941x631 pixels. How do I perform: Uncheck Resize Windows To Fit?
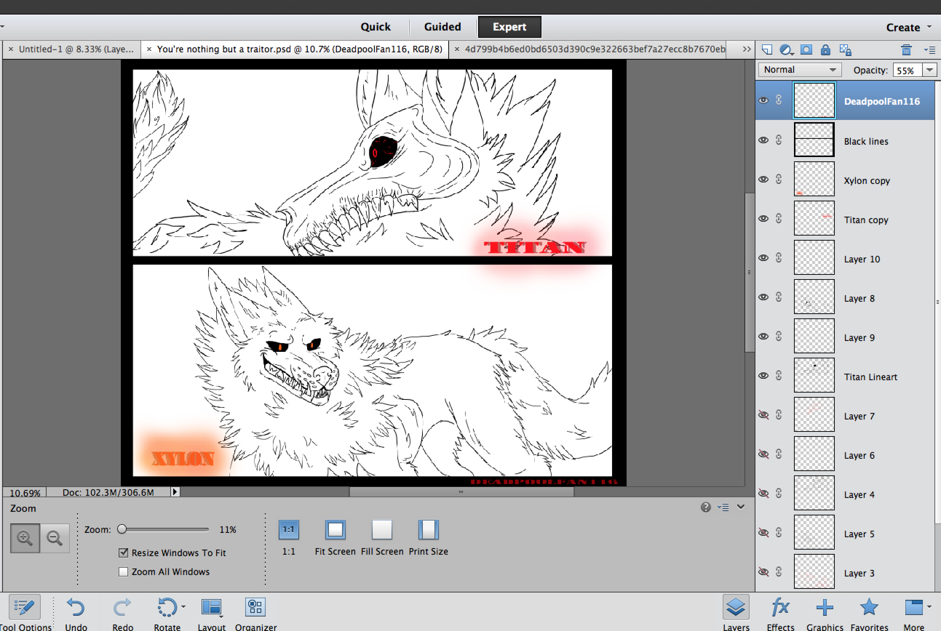click(x=123, y=552)
